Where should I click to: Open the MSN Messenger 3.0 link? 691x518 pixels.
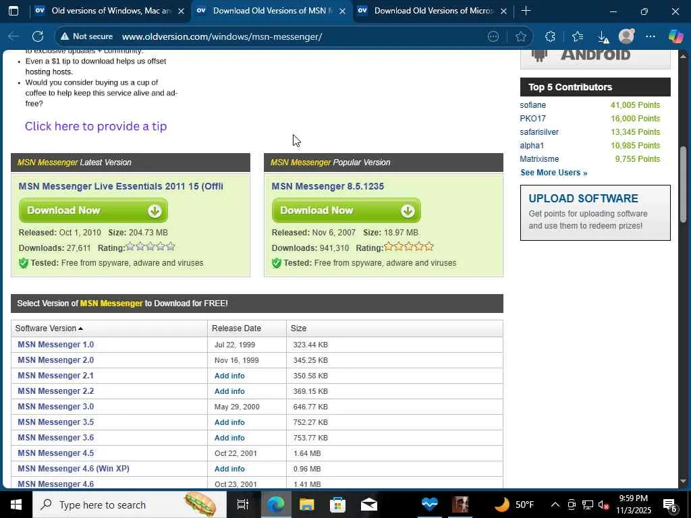pyautogui.click(x=55, y=407)
